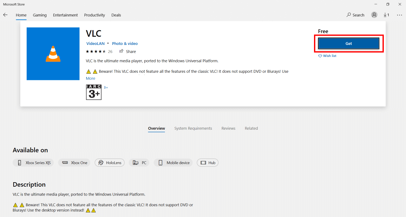Go back with the arrow icon
Viewport: 406px width, 217px height.
(x=5, y=15)
